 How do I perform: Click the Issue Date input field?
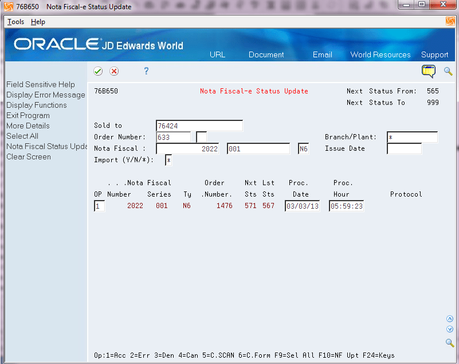[x=404, y=149]
